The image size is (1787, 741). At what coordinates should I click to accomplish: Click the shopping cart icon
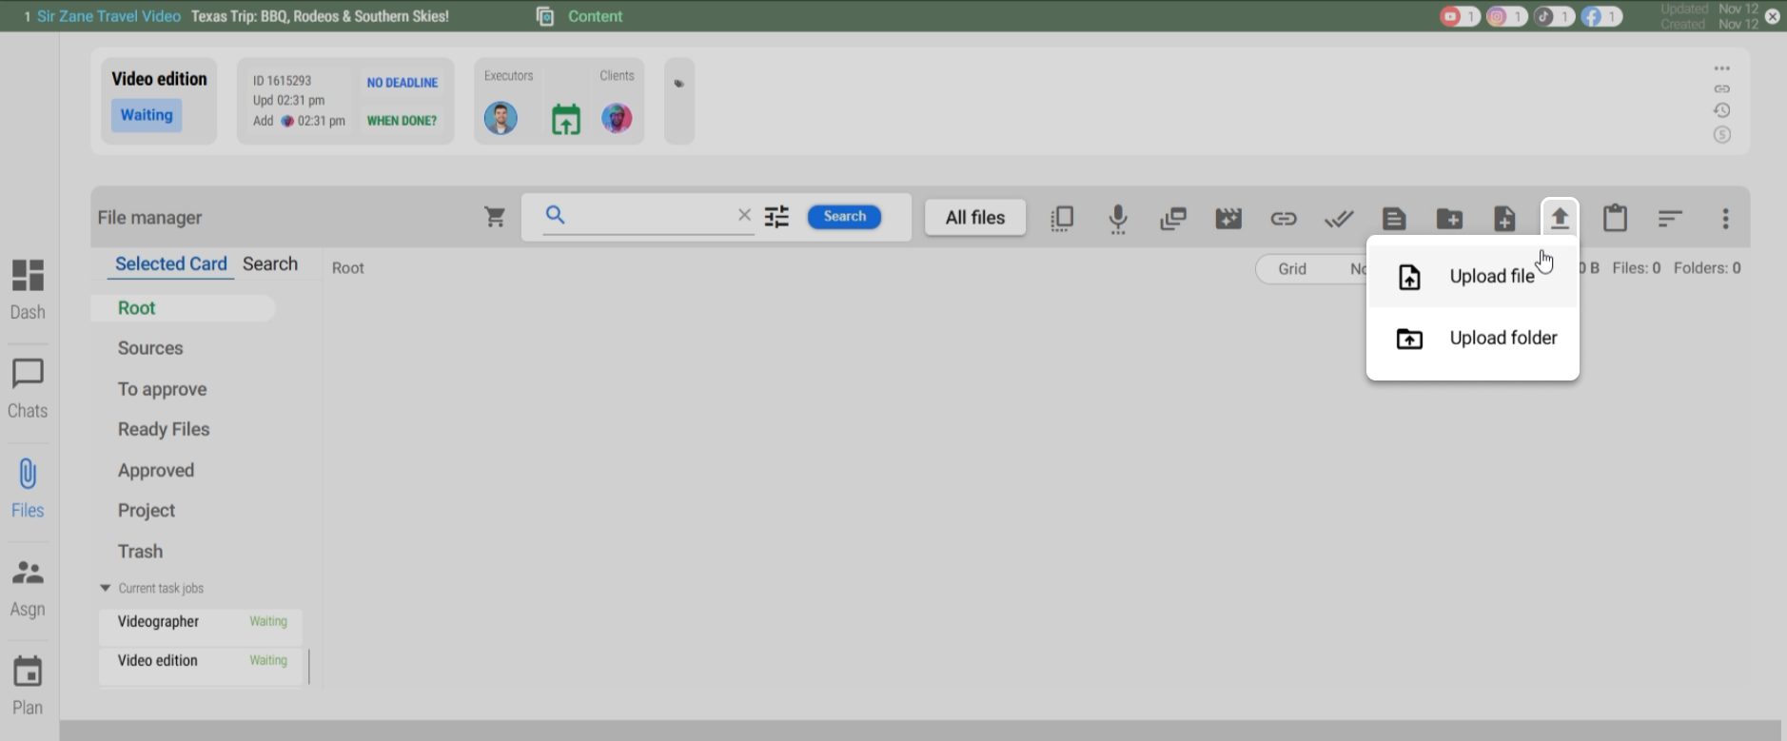tap(495, 217)
